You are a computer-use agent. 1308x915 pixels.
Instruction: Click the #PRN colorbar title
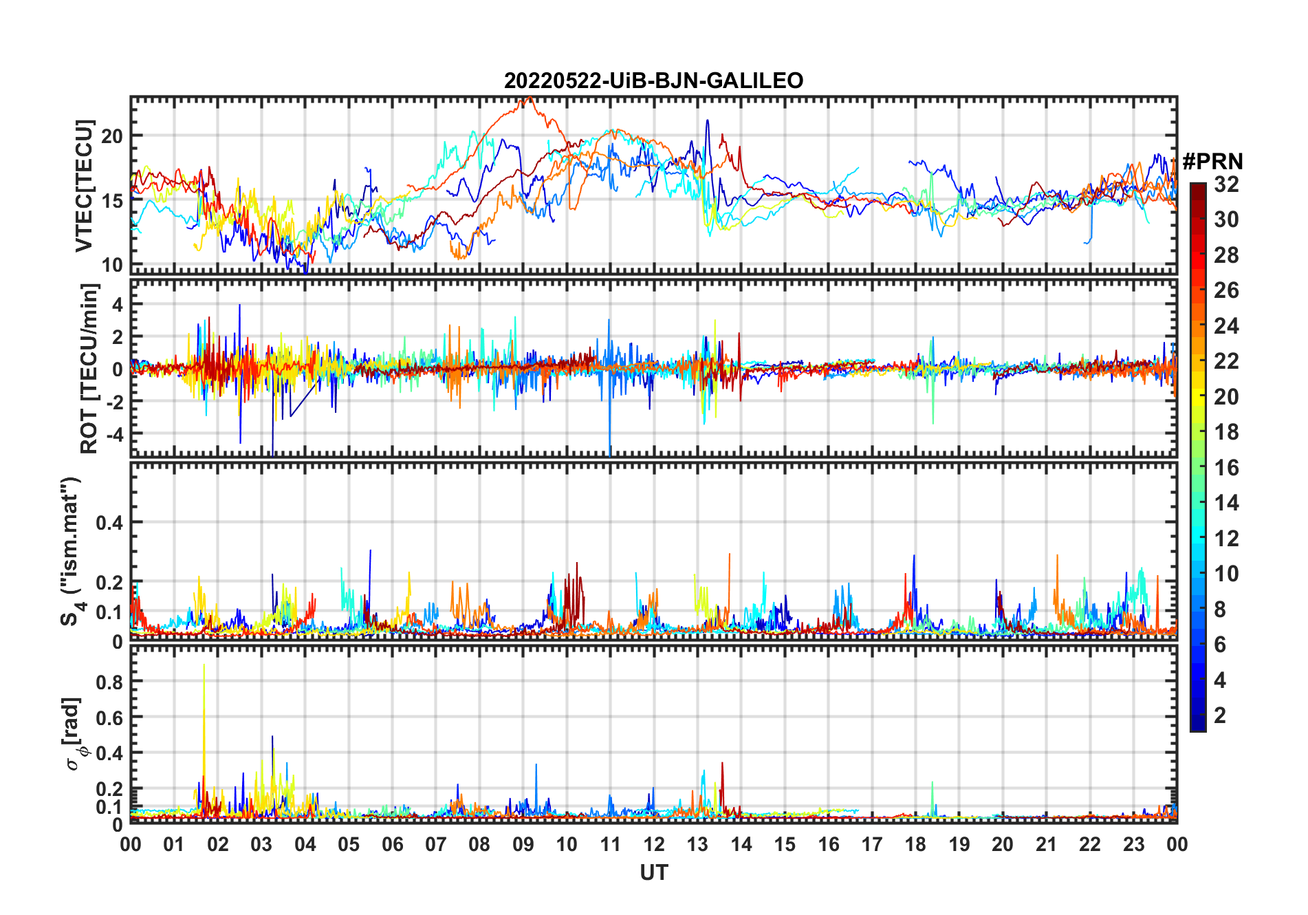[1212, 161]
